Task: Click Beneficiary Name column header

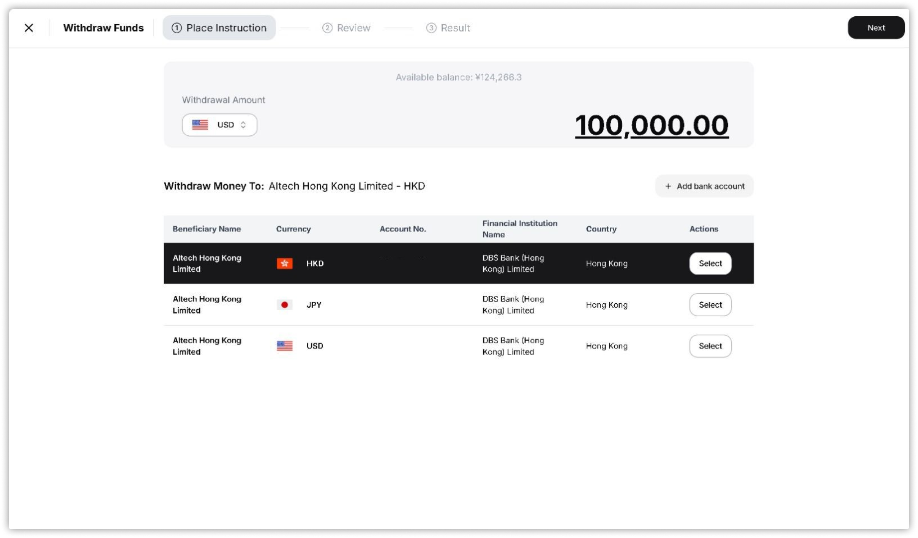Action: coord(207,229)
